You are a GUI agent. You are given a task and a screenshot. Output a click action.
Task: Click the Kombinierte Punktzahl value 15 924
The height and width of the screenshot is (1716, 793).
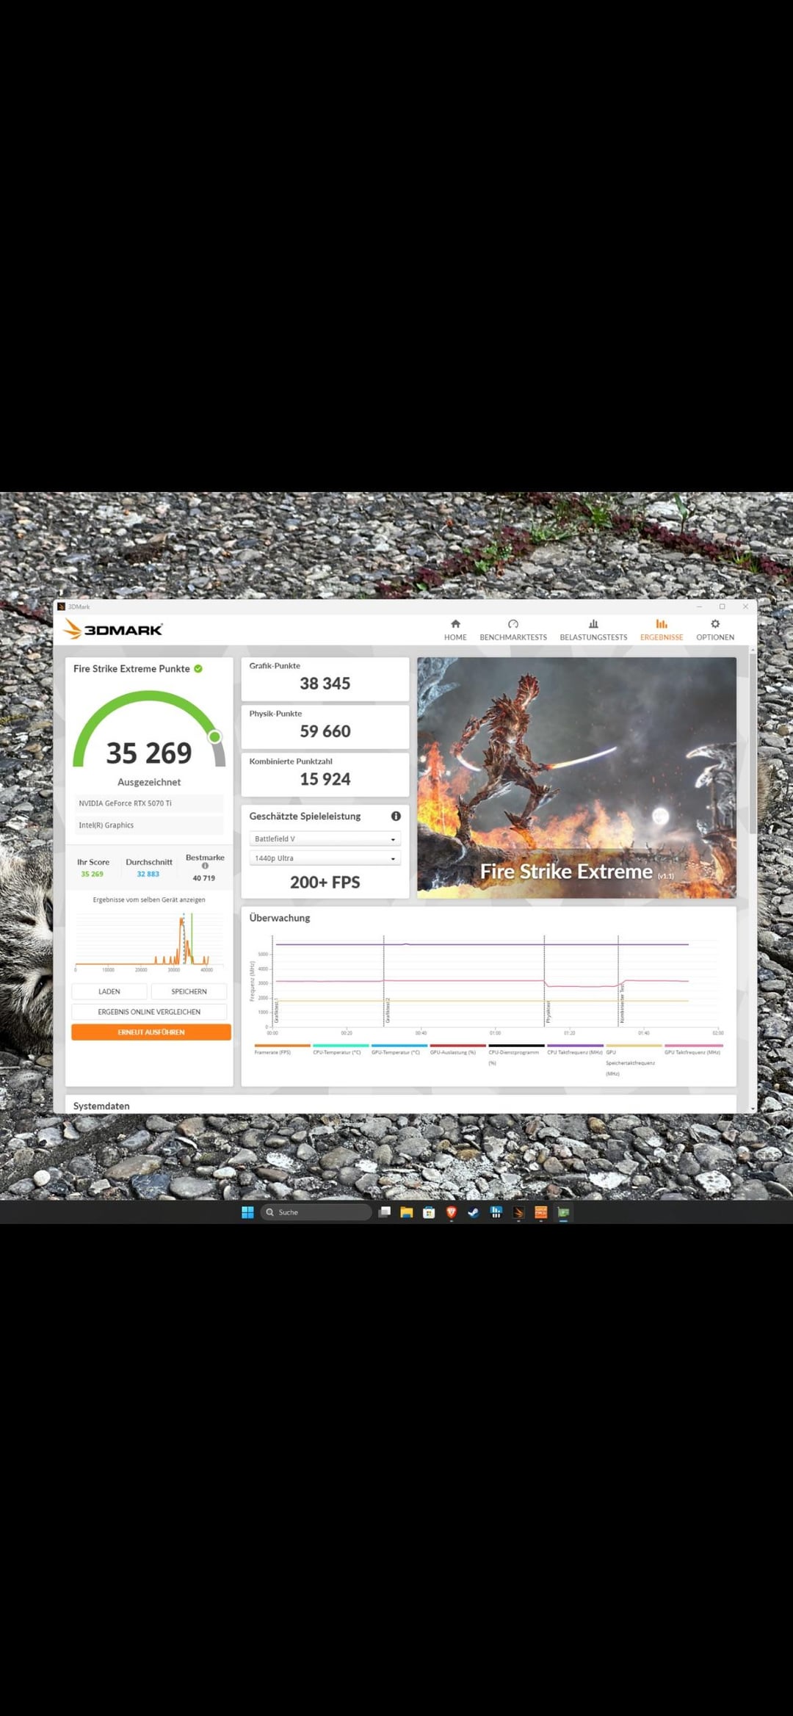325,779
